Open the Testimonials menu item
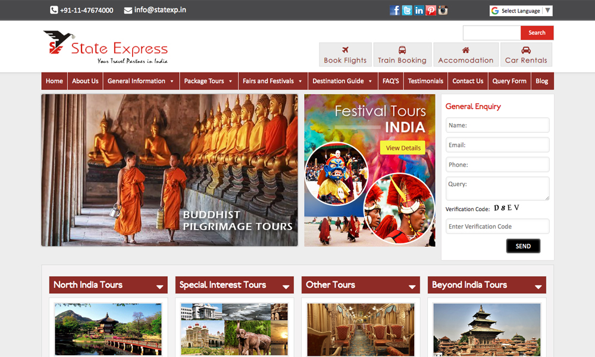This screenshot has width=595, height=357. (425, 81)
